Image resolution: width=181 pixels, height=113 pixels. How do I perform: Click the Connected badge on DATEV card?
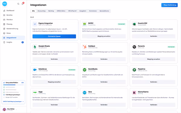pos(122,24)
